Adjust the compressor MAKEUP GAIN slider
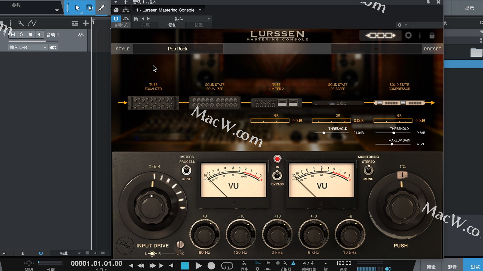Viewport: 483px width, 271px height. 392,144
